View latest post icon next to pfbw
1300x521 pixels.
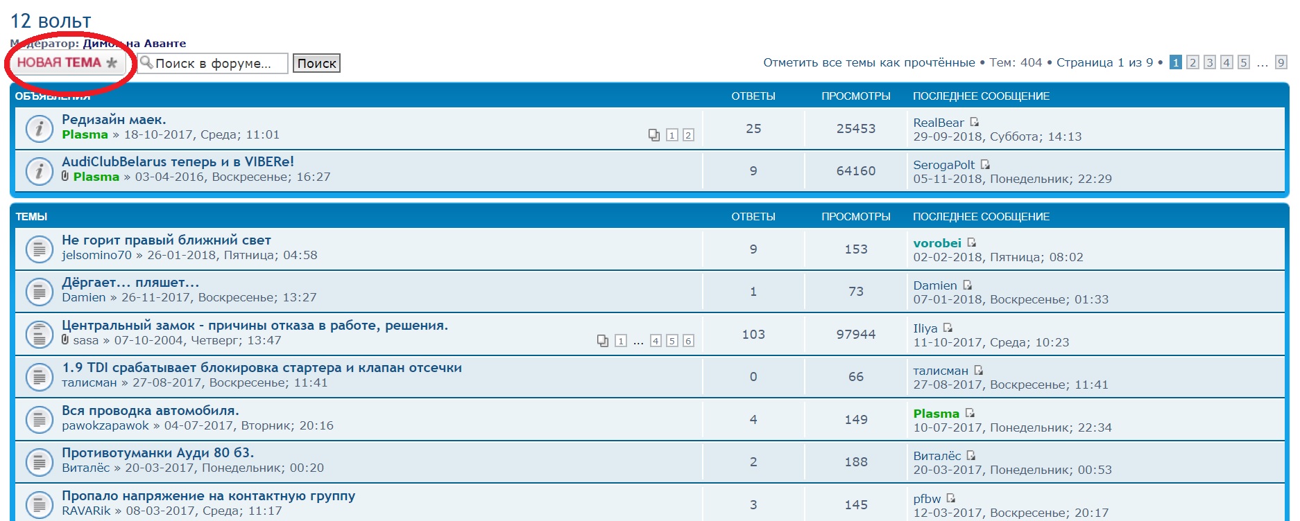coord(950,498)
